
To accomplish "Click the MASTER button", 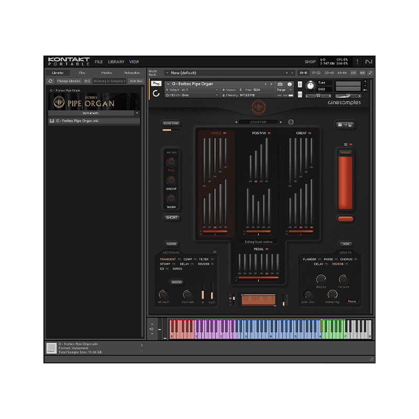I will 172,244.
